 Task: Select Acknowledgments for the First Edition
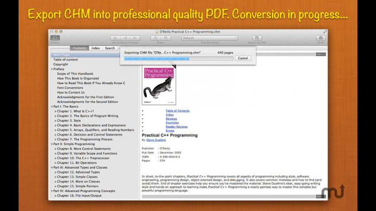coord(86,97)
